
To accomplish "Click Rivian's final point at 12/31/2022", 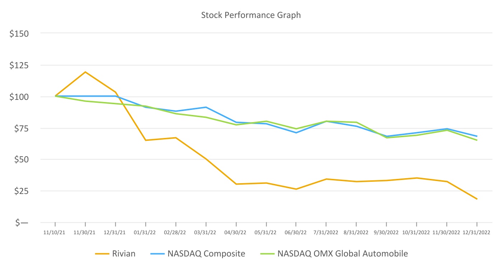I will click(x=477, y=199).
